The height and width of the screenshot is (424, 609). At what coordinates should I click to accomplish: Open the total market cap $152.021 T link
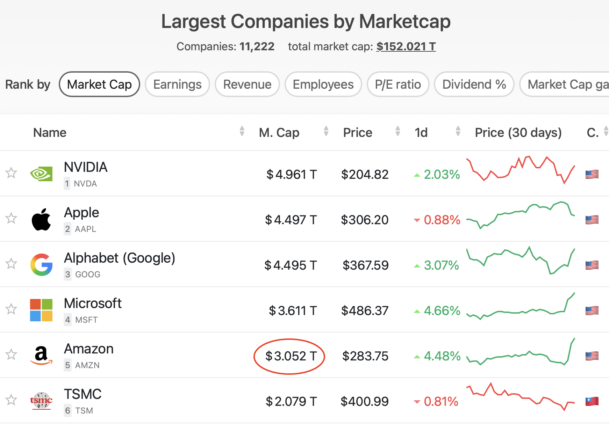[x=406, y=46]
